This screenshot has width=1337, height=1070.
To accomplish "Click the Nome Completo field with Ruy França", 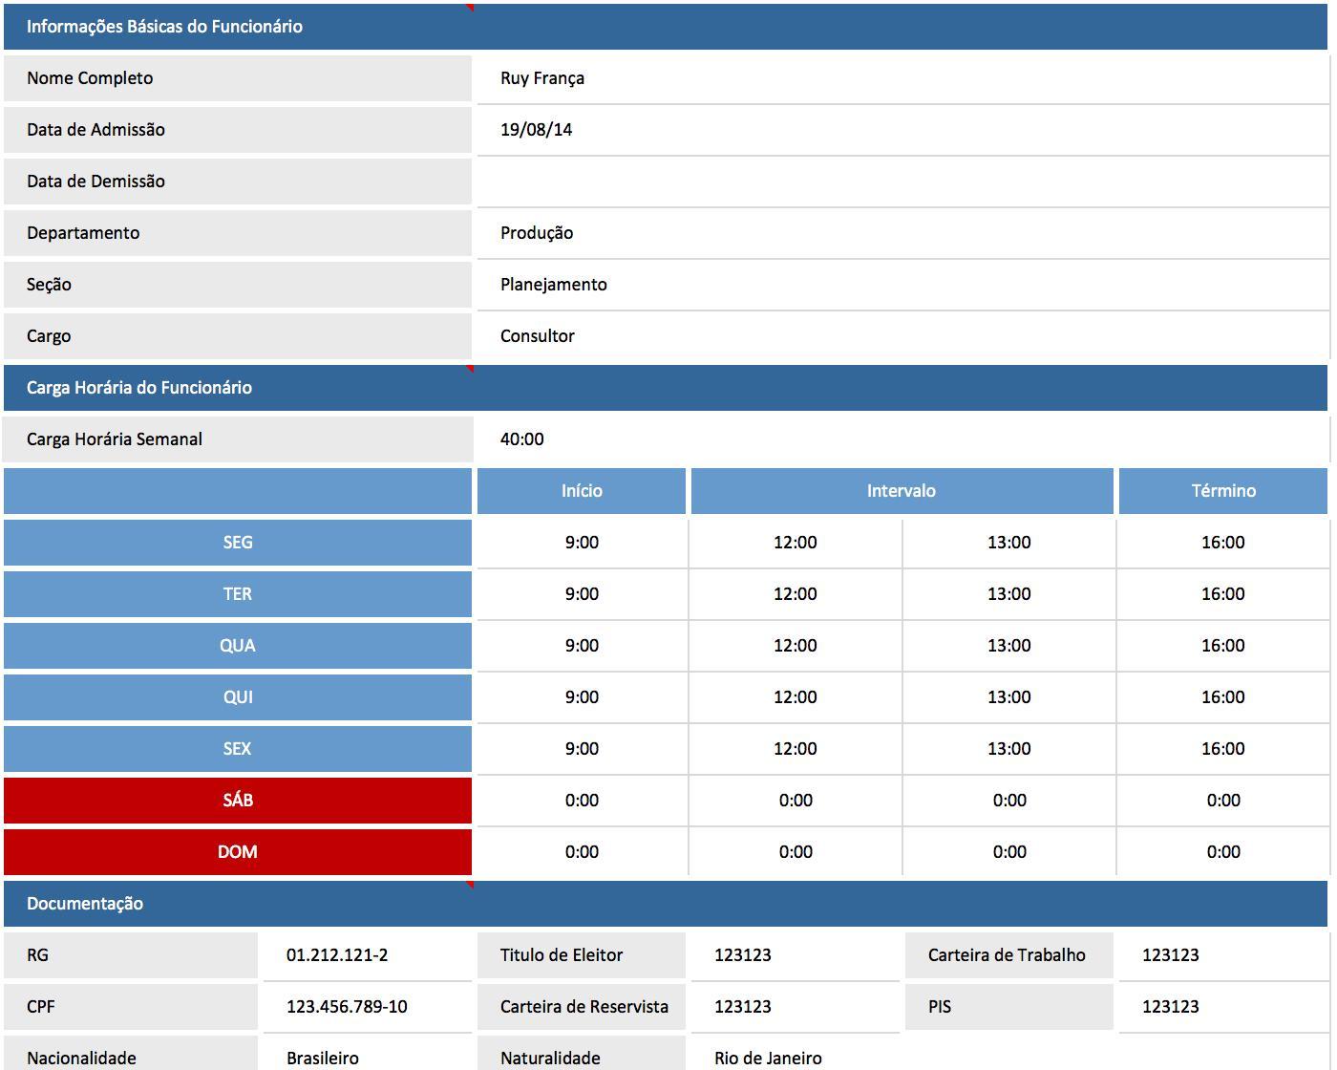I will tap(902, 78).
